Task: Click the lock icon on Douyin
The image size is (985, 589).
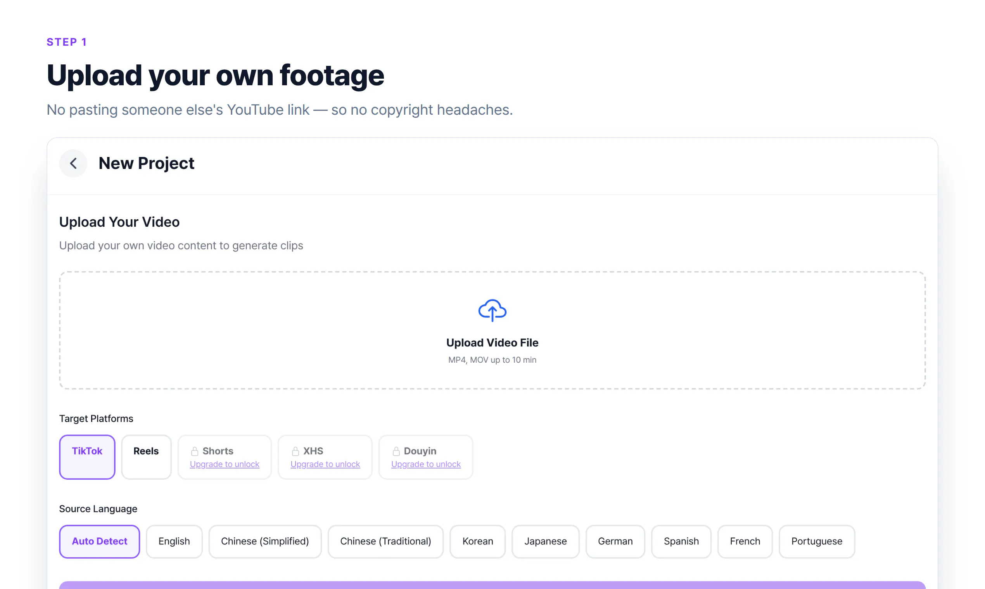Action: point(396,451)
